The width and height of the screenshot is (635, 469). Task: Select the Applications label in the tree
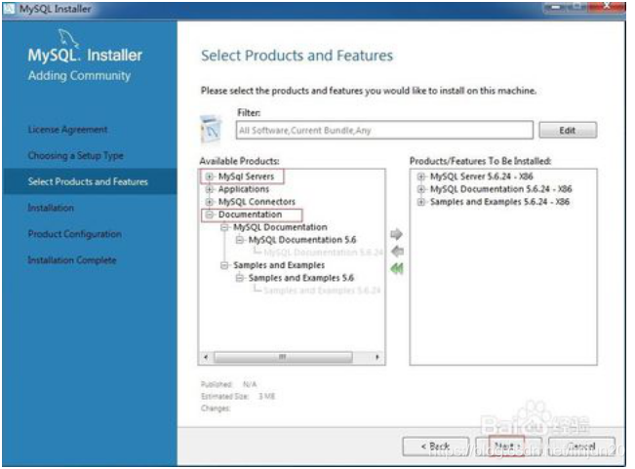coord(244,189)
